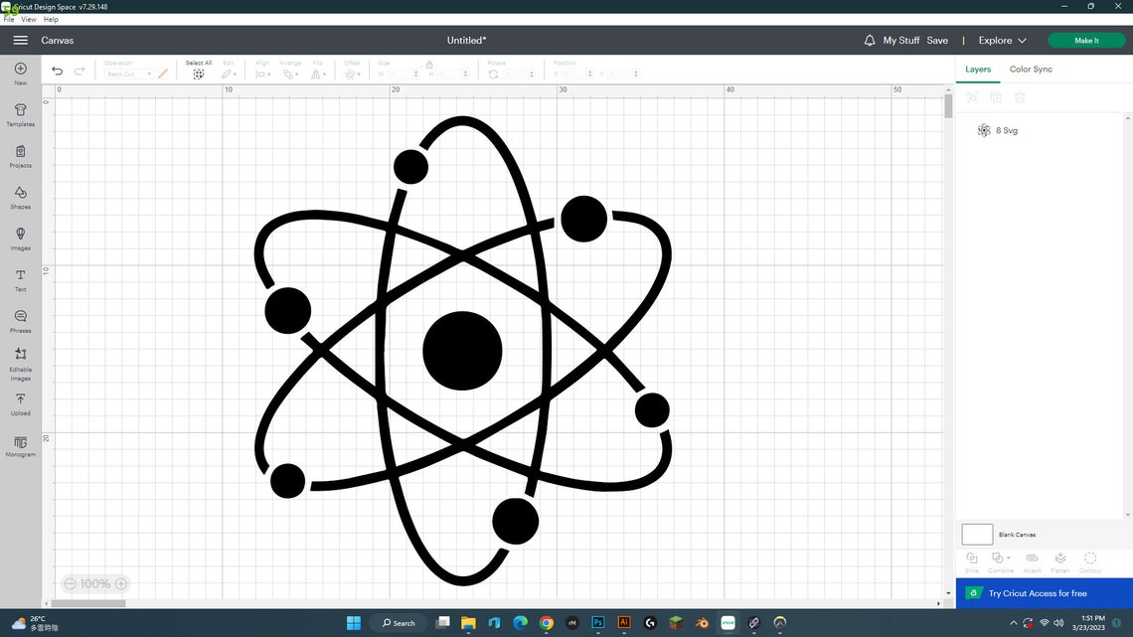The width and height of the screenshot is (1133, 637).
Task: Click the green Make It button
Action: coord(1085,41)
